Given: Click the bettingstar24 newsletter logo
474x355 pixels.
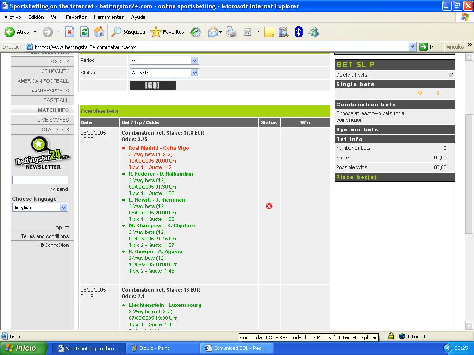Looking at the screenshot, I should coord(42,153).
